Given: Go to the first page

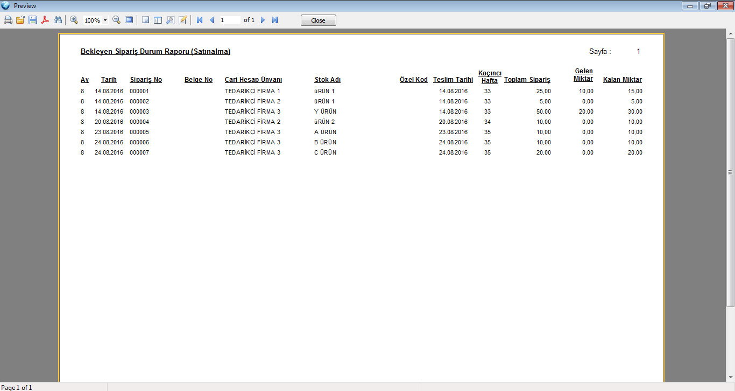Looking at the screenshot, I should [200, 20].
